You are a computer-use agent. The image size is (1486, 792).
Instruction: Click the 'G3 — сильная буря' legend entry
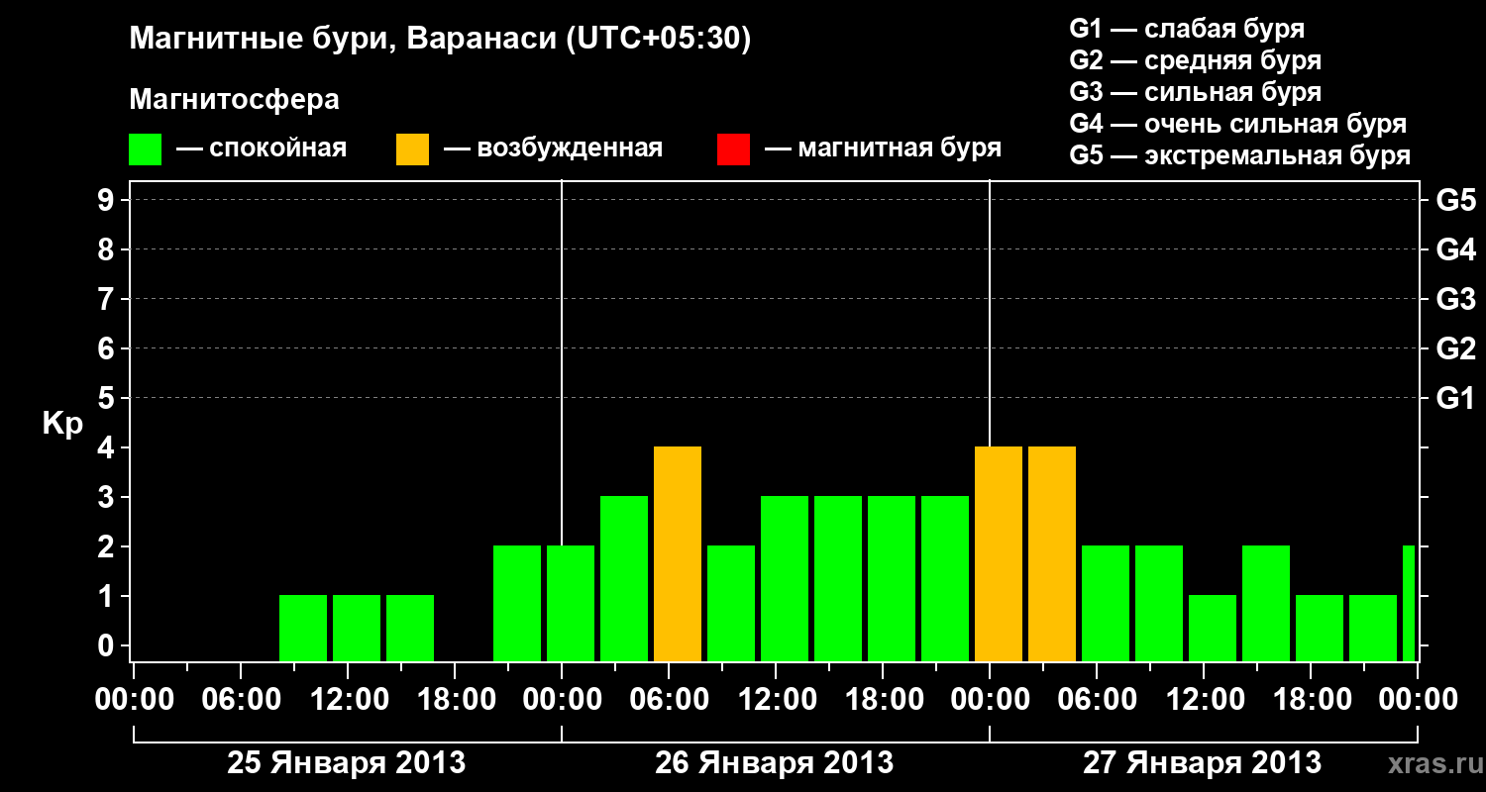tap(1196, 92)
